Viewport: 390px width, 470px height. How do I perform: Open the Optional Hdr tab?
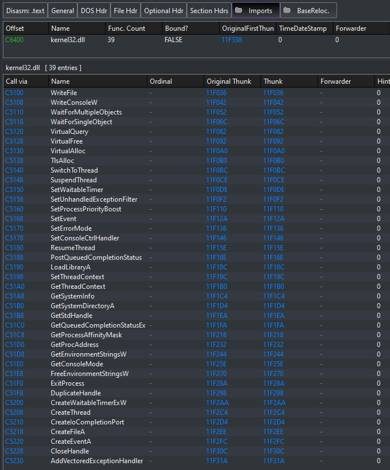164,10
